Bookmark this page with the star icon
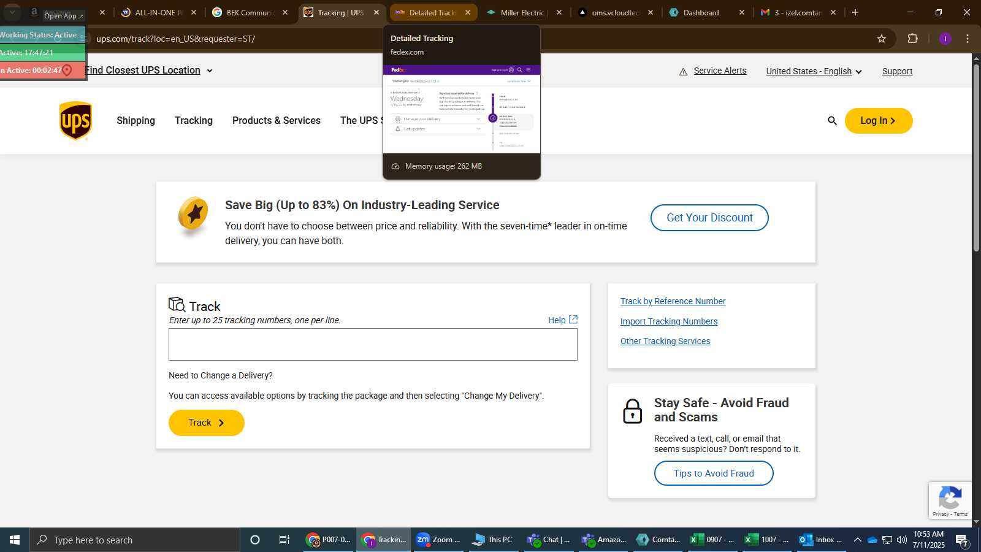The height and width of the screenshot is (552, 981). pyautogui.click(x=882, y=39)
